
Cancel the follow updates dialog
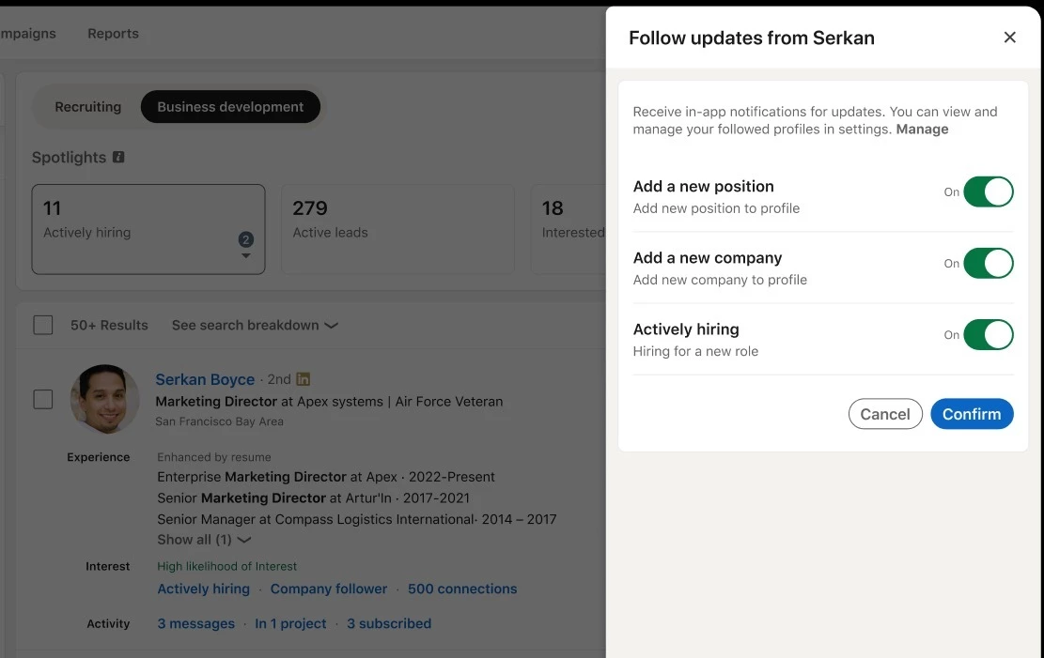884,413
